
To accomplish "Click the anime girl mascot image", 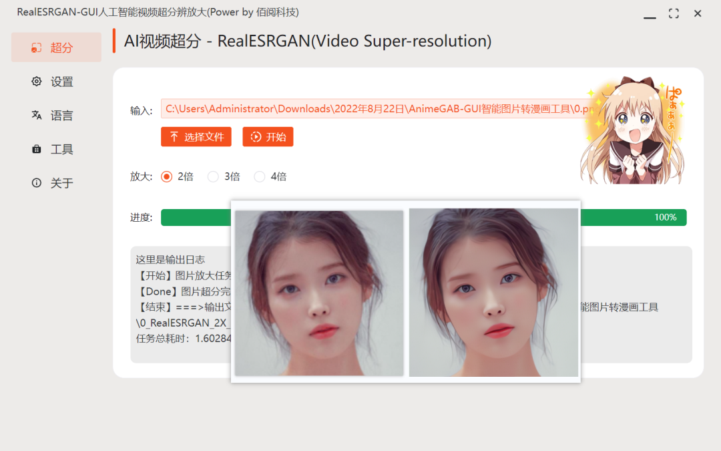I will (633, 130).
